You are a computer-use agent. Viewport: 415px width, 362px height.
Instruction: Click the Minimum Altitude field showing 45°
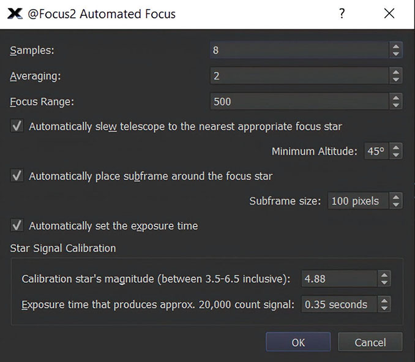(376, 151)
